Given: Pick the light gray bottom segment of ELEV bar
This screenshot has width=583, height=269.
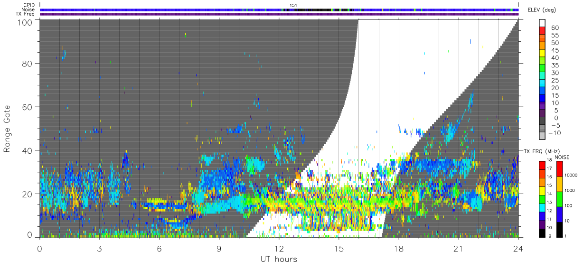Looking at the screenshot, I should (x=543, y=137).
